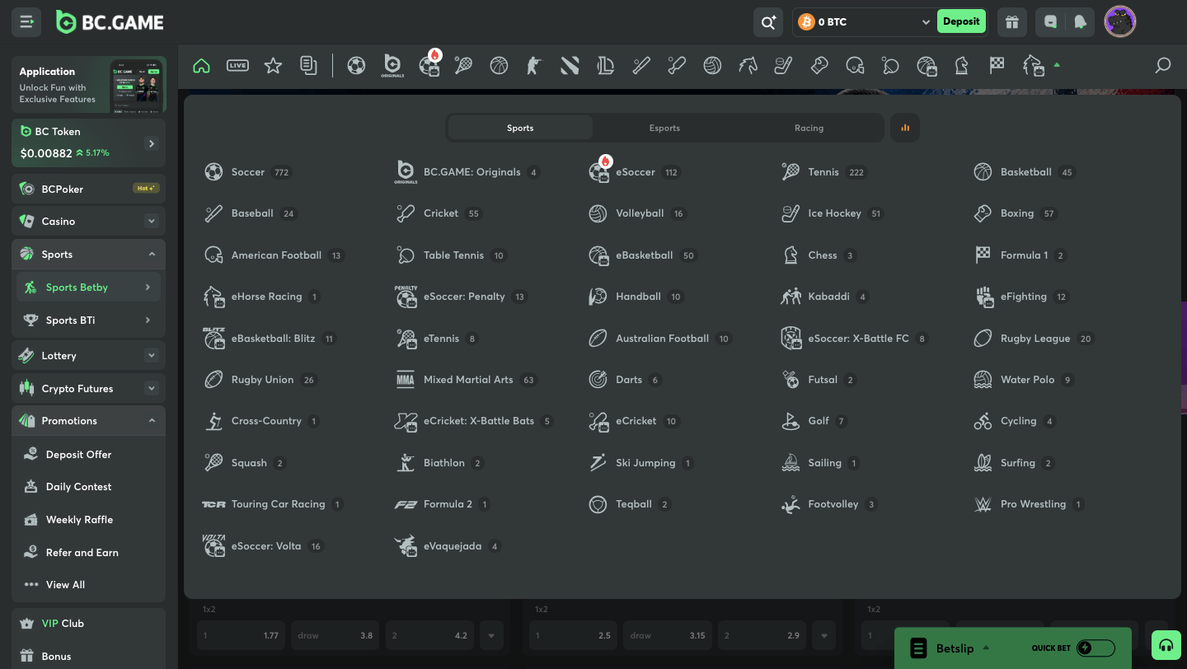
Task: Open favorites with the star icon
Action: (x=273, y=65)
